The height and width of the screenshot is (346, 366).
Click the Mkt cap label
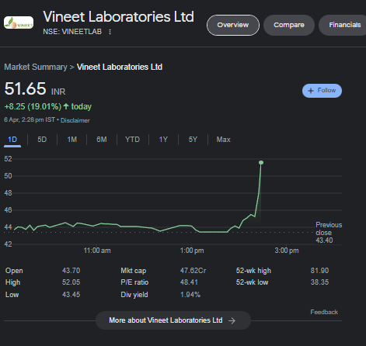point(133,271)
